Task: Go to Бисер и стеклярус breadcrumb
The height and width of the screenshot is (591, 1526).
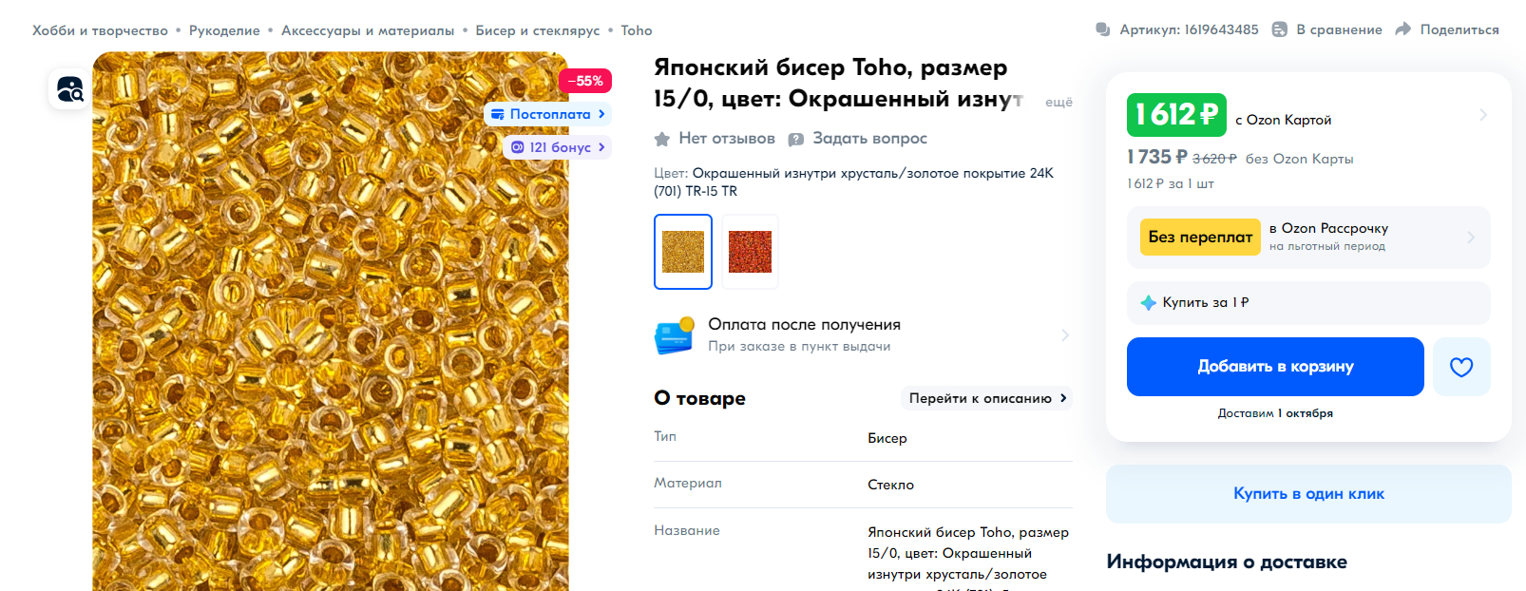Action: pyautogui.click(x=538, y=30)
